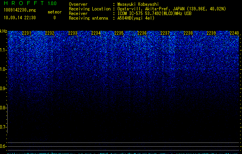Click the Receiving Location label
The width and height of the screenshot is (242, 154).
coord(90,9)
